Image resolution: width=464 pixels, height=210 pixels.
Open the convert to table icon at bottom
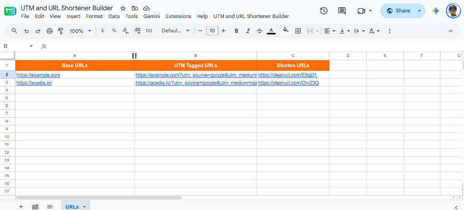pos(35,206)
